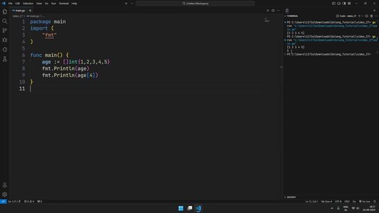Open the Explorer view in activity bar

[5, 12]
